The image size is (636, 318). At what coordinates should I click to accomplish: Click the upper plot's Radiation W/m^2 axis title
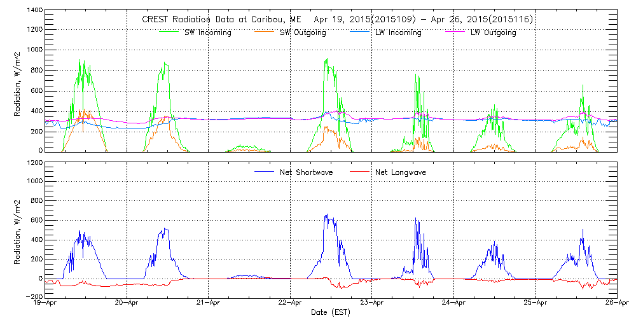[17, 81]
